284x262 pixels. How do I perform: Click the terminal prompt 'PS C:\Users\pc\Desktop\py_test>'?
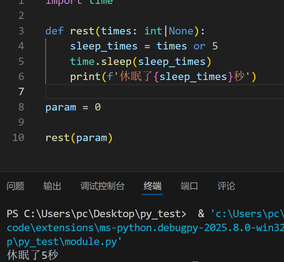click(x=96, y=214)
